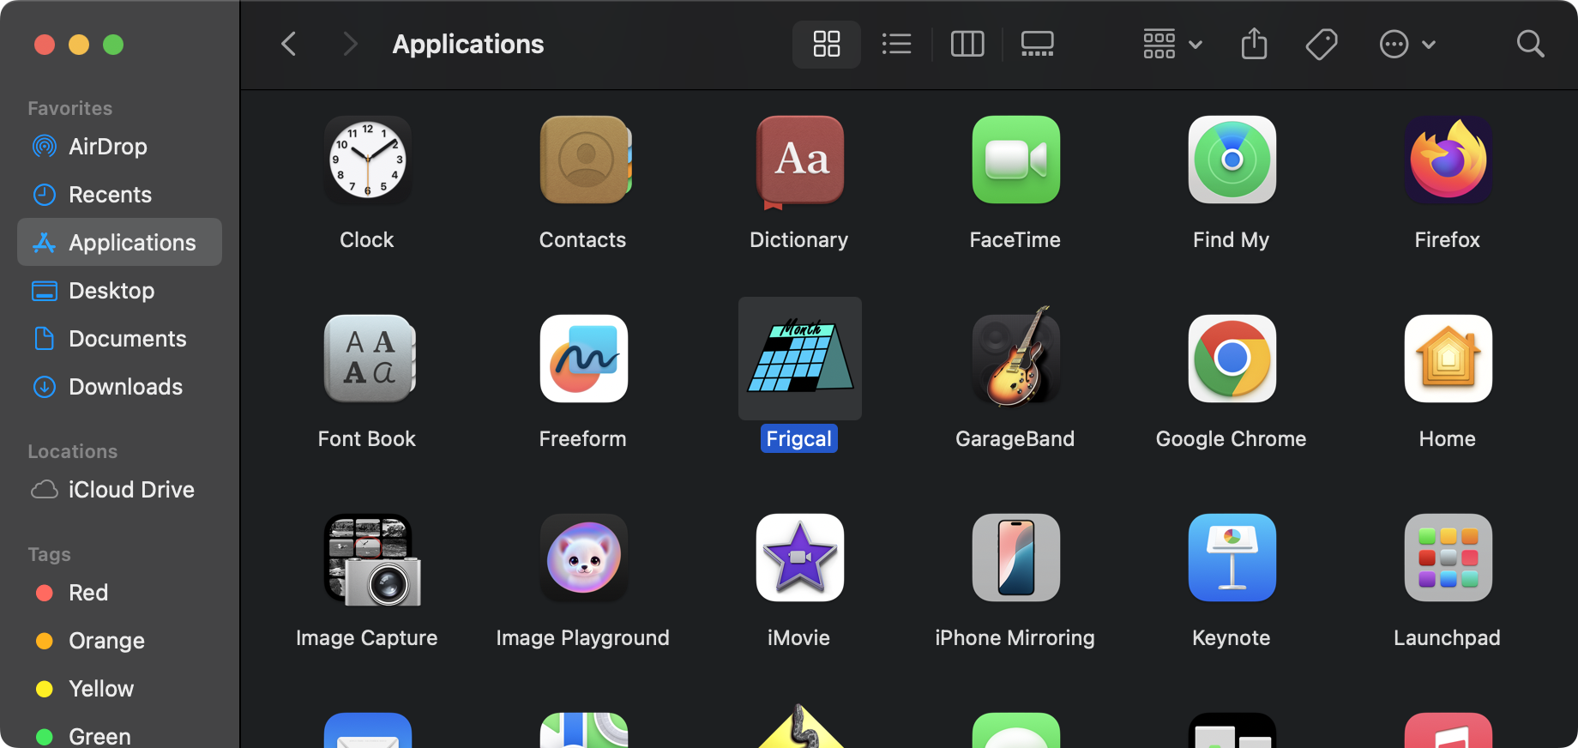
Task: Select the Find My app icon
Action: point(1232,160)
